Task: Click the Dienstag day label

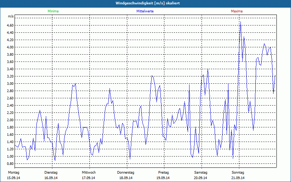Action: click(x=51, y=173)
